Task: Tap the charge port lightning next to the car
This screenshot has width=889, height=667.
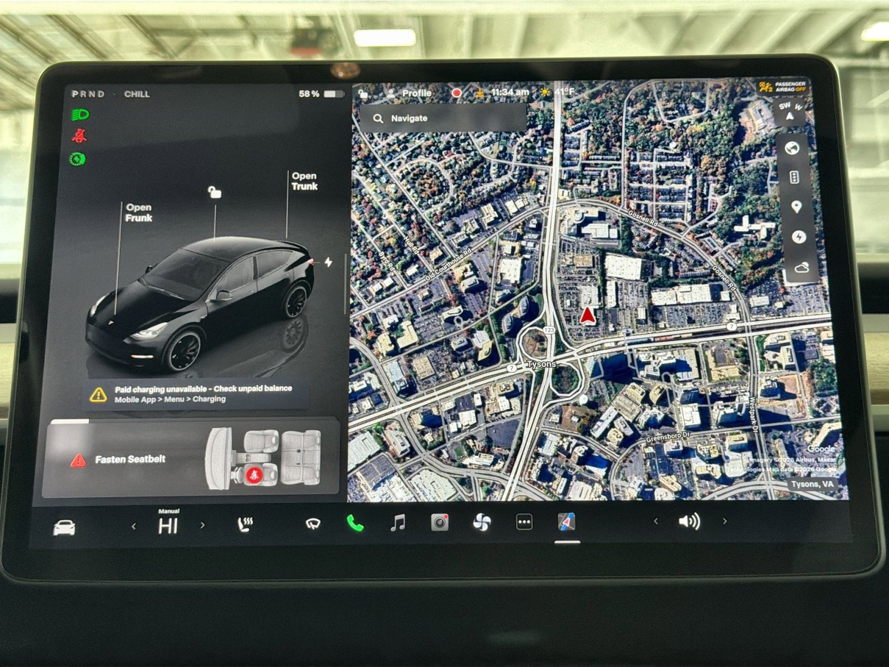Action: coord(328,263)
